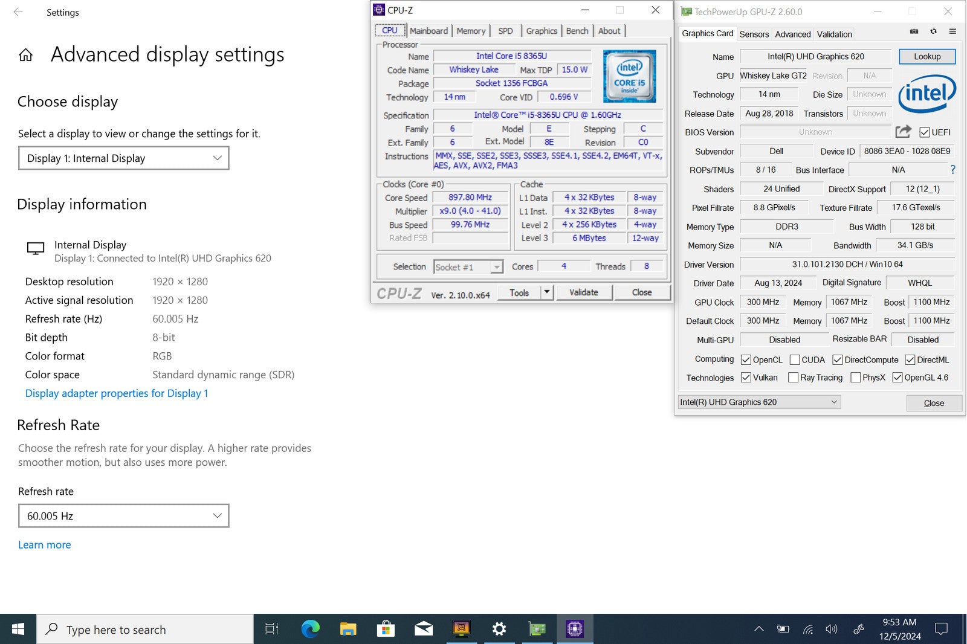Switch to the Mainboard tab in CPU-Z

429,31
